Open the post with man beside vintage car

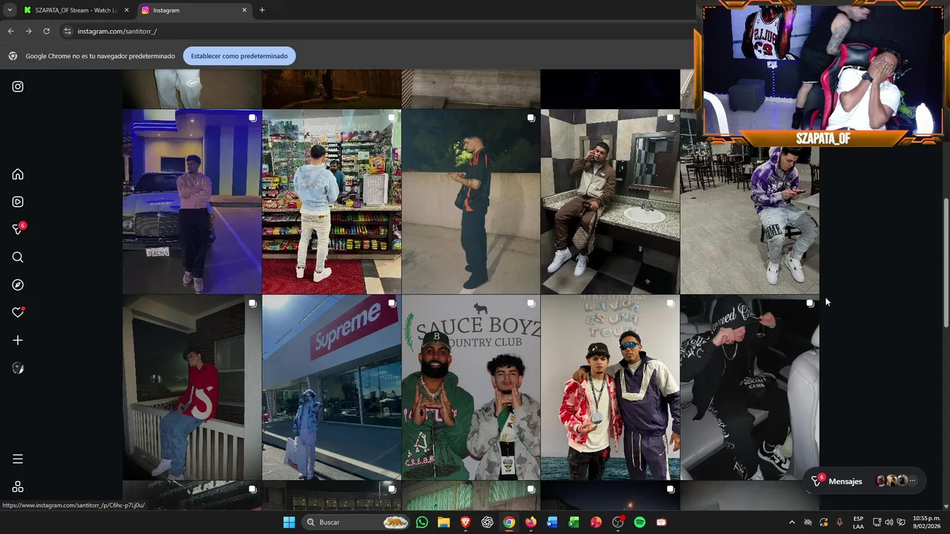(x=191, y=202)
